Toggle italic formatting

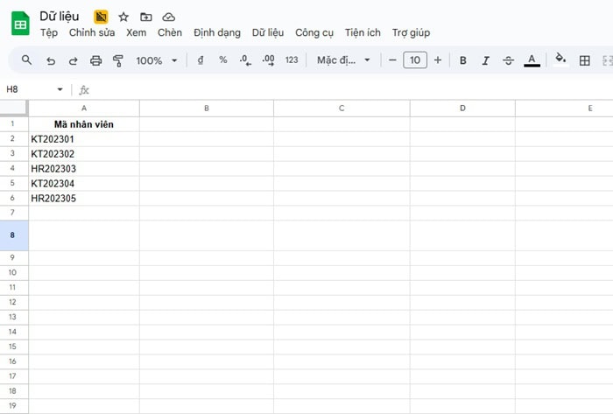coord(485,60)
